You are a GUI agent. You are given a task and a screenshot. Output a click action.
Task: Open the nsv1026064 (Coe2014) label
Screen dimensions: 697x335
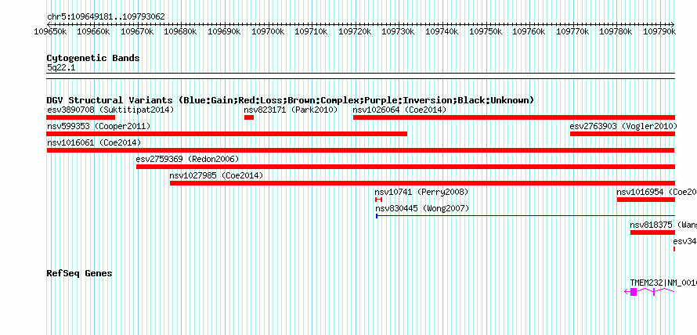(399, 110)
